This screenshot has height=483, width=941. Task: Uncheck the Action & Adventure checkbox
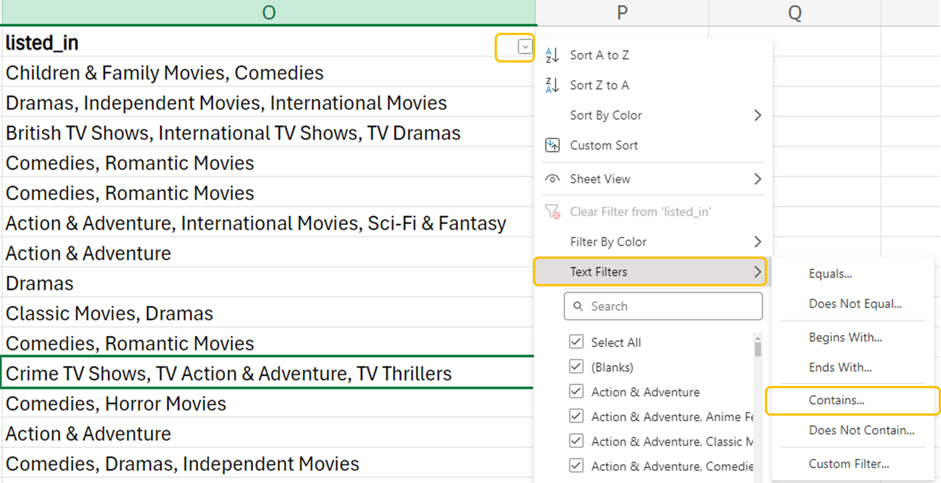(x=576, y=392)
